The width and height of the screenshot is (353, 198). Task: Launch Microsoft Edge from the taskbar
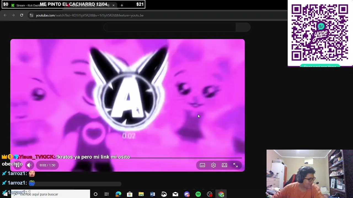point(118,194)
